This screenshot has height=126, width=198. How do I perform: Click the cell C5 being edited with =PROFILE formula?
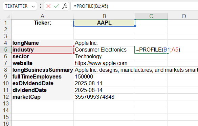point(151,50)
